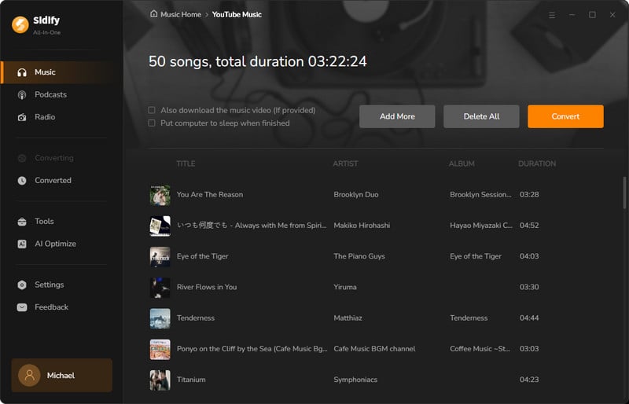Select the 'River Flows in You' title

click(x=207, y=287)
